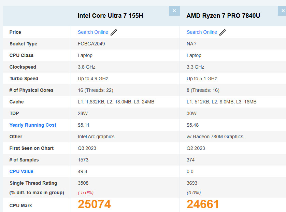Screen dimensions: 286x212
Task: Click the 3508 single thread rating
Action: tap(83, 183)
